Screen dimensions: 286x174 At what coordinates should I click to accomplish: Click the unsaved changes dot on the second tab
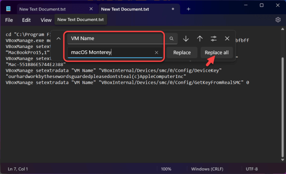pyautogui.click(x=173, y=9)
